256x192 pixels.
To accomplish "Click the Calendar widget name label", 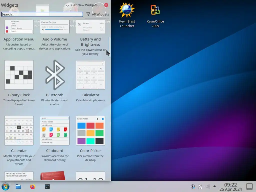I will tap(19, 151).
